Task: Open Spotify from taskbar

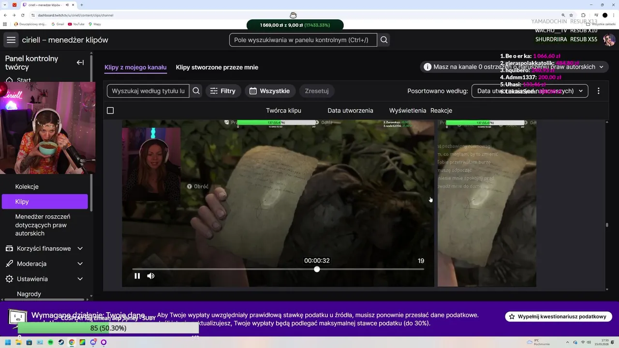Action: pyautogui.click(x=50, y=342)
